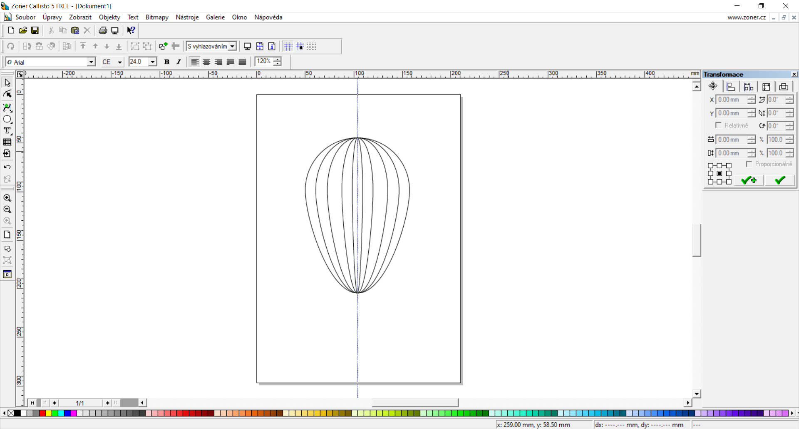799x429 pixels.
Task: Open the gallery window icon at toolbox bottom
Action: 7,274
